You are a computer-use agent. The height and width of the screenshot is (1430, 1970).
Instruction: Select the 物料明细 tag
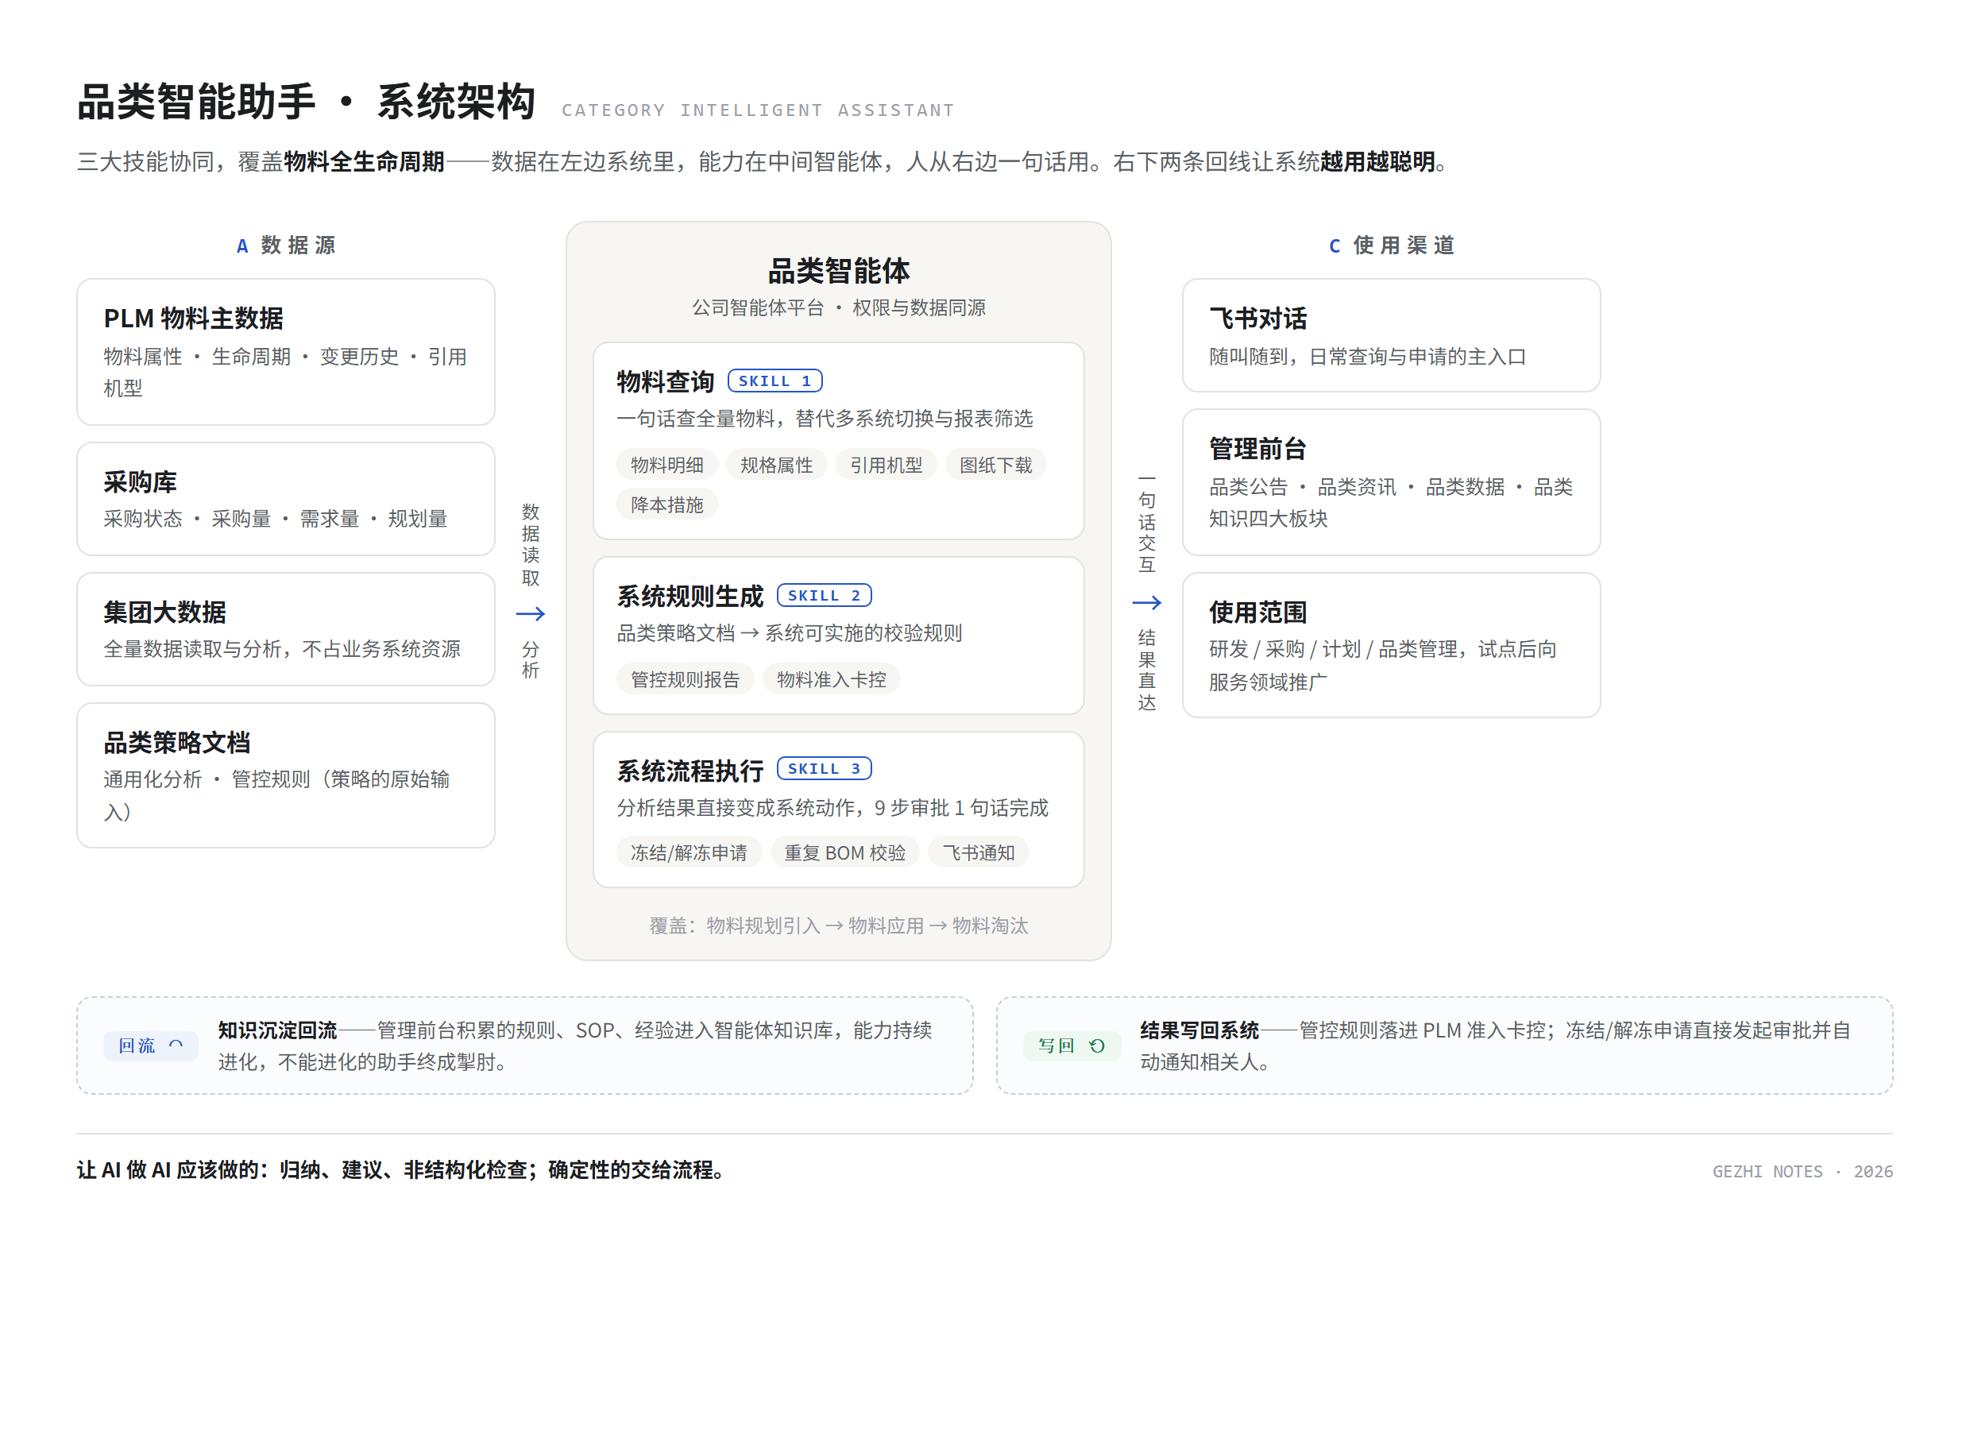pos(666,465)
